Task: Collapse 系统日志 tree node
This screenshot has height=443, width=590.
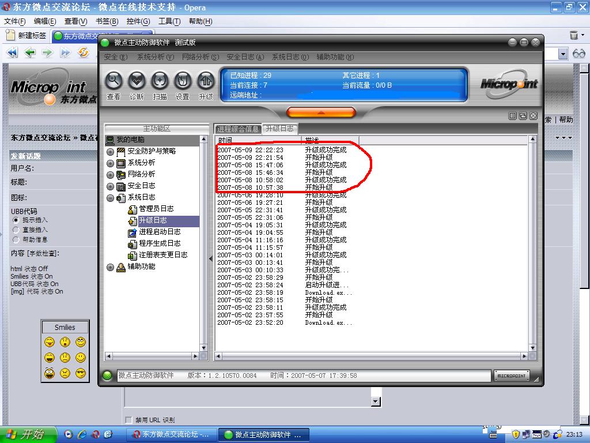Action: click(x=110, y=198)
